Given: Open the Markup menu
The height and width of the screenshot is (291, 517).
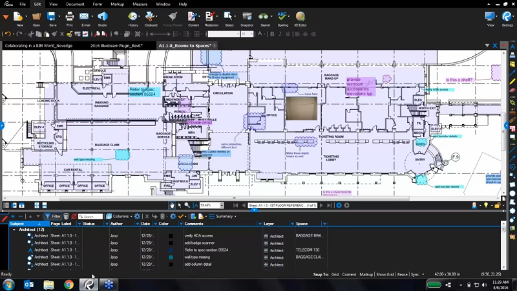Looking at the screenshot, I should 117,4.
